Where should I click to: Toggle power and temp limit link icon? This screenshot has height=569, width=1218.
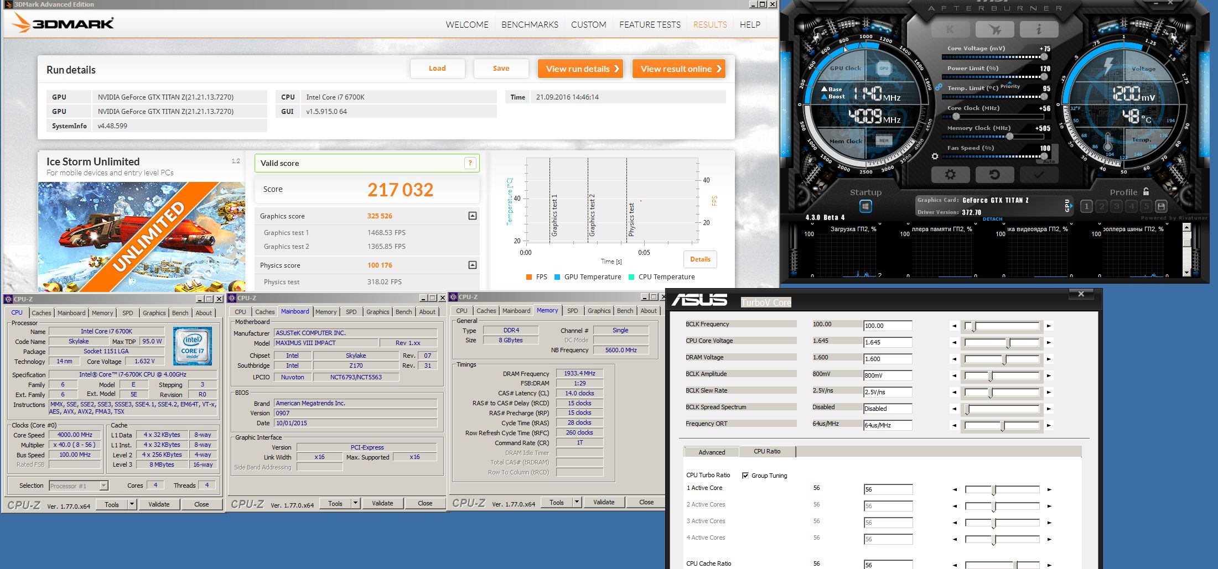[939, 87]
